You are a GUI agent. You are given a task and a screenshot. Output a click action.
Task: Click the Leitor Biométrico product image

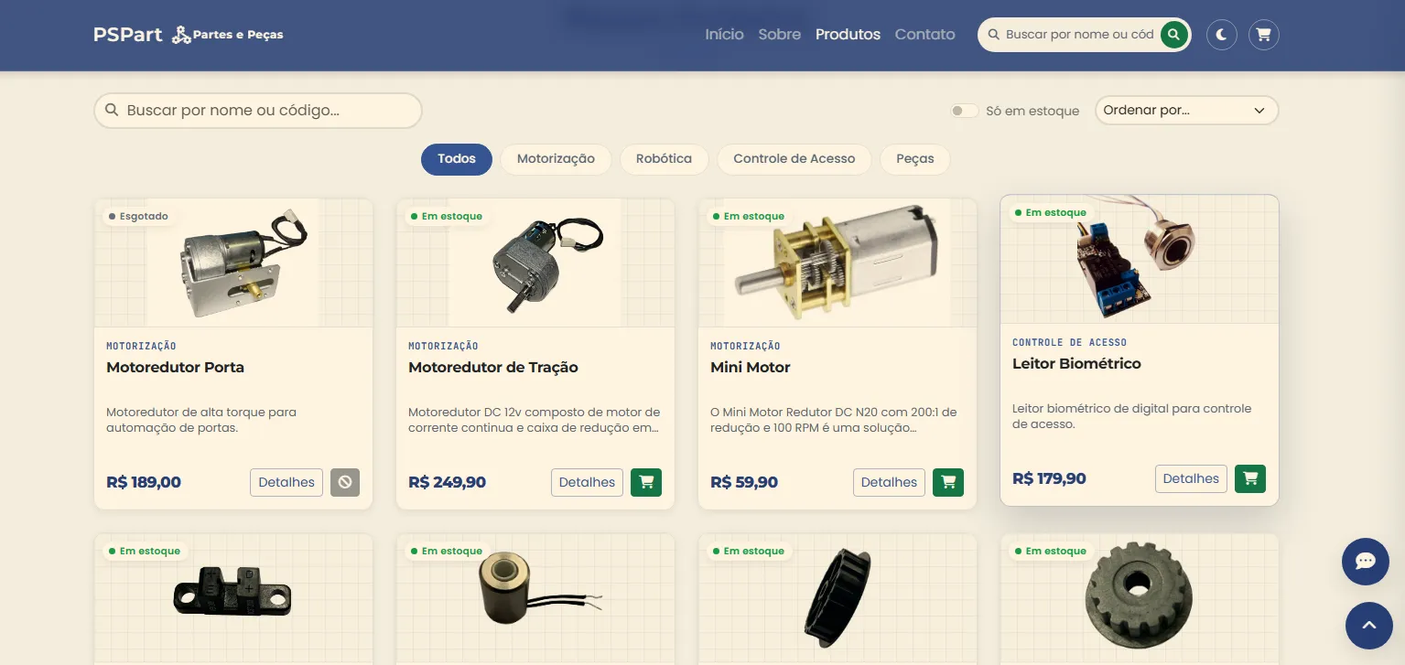click(x=1140, y=260)
